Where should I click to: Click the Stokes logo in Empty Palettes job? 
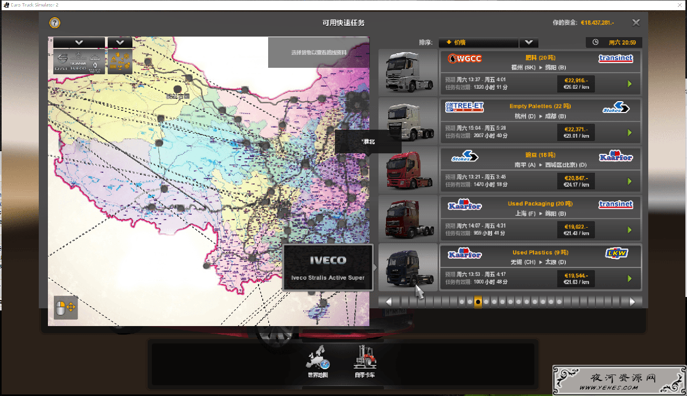[615, 107]
